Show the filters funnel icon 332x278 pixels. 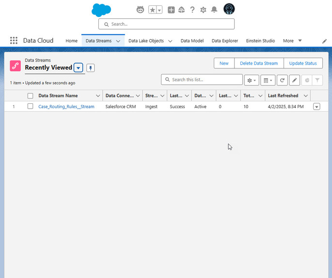(317, 80)
